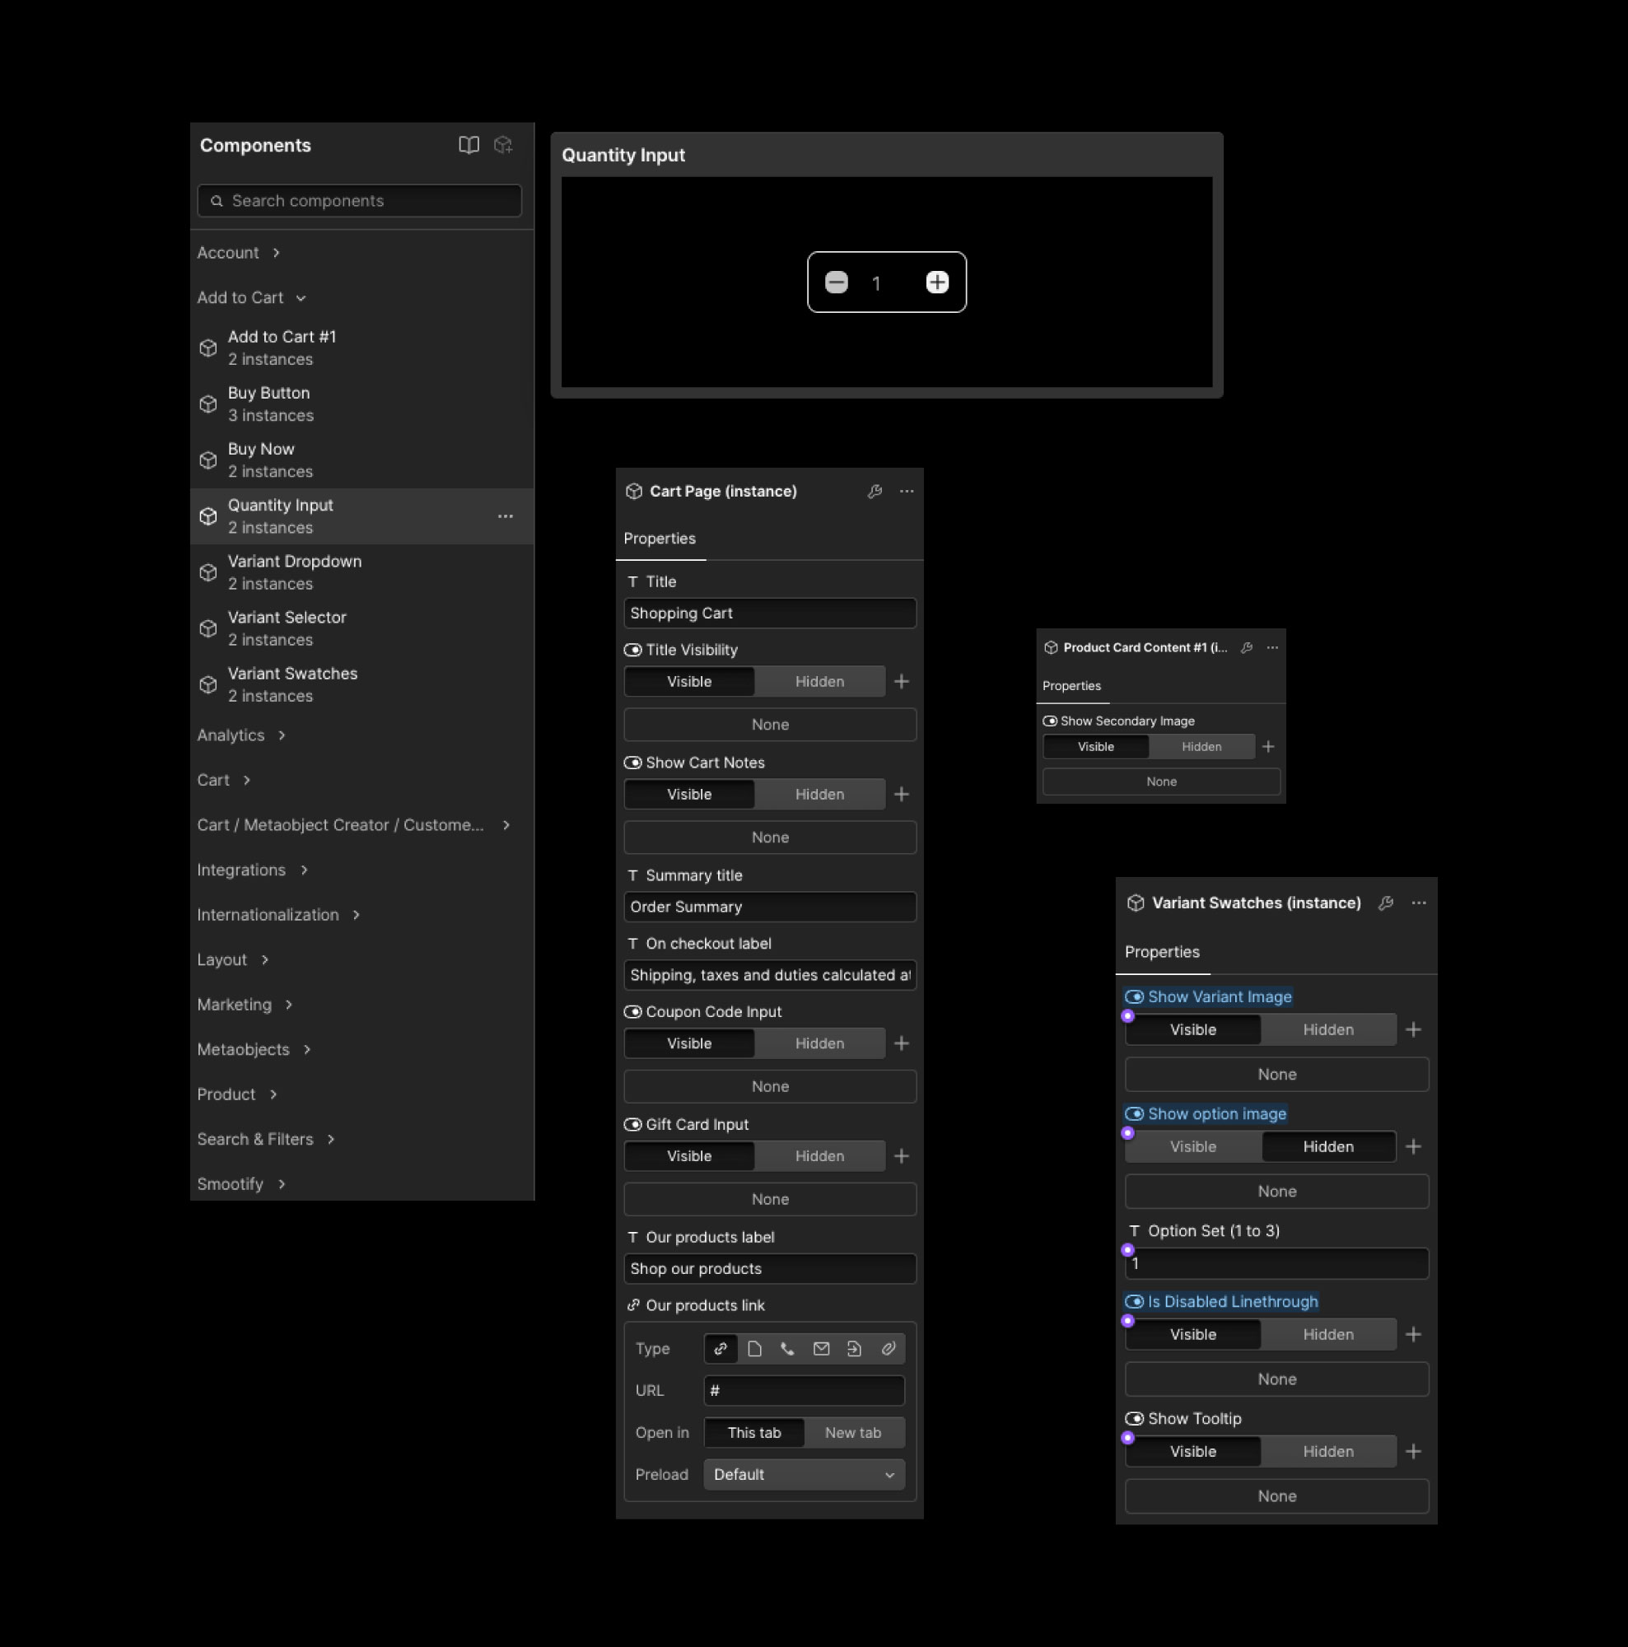This screenshot has height=1647, width=1628.
Task: Open the Preload Default dropdown
Action: point(803,1475)
